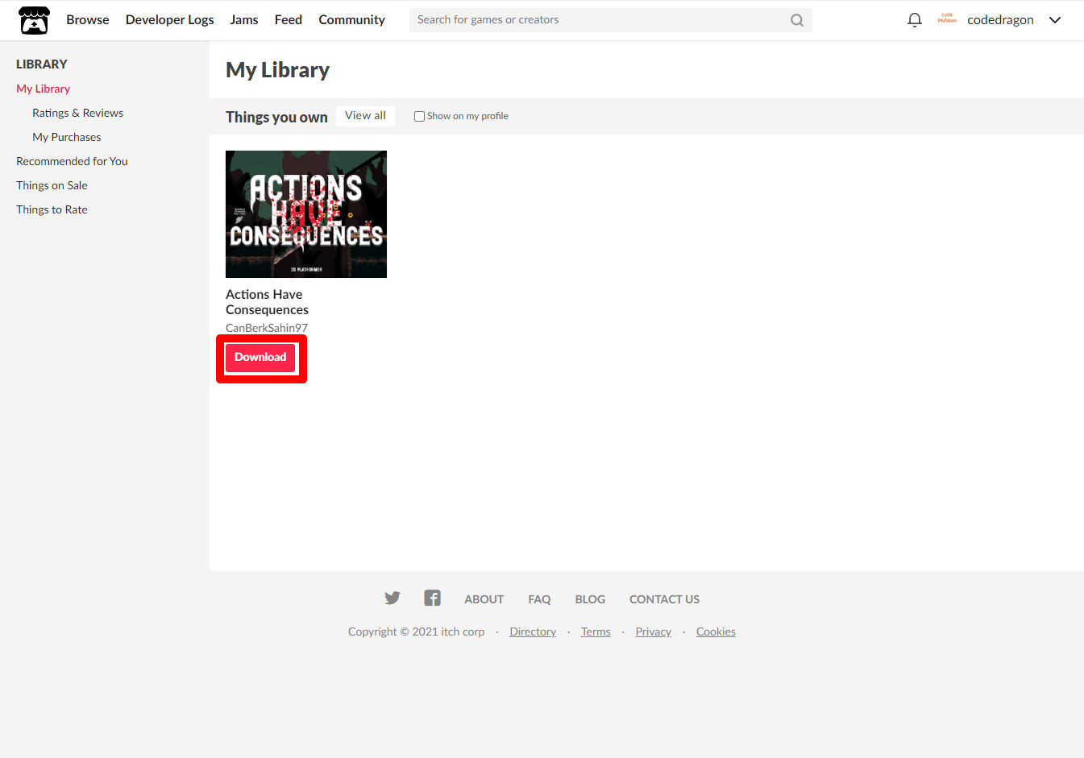Viewport: 1084px width, 758px height.
Task: Open Actions Have Consequences cover thumbnail
Action: [306, 214]
